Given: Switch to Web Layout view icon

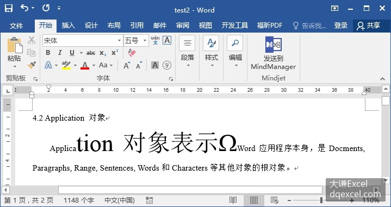Looking at the screenshot, I should (x=275, y=200).
